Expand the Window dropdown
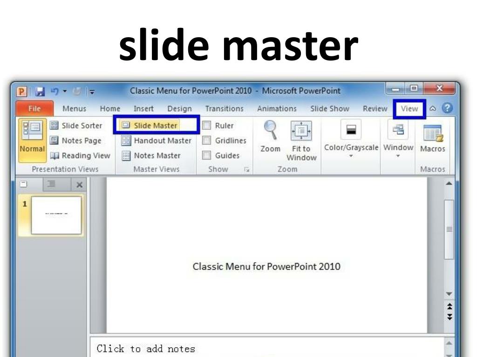477x357 pixels. (x=398, y=139)
